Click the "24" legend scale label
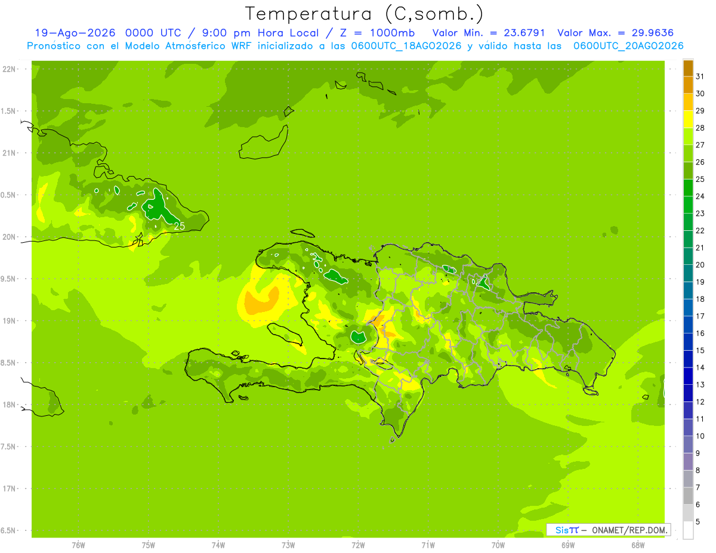 pyautogui.click(x=700, y=196)
